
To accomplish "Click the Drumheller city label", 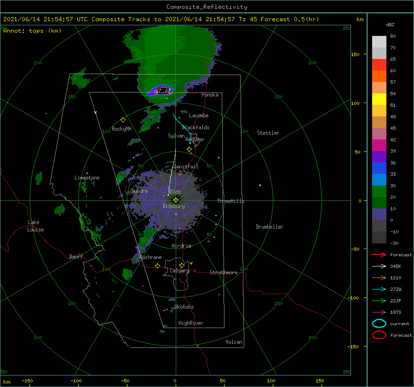I will coord(270,227).
